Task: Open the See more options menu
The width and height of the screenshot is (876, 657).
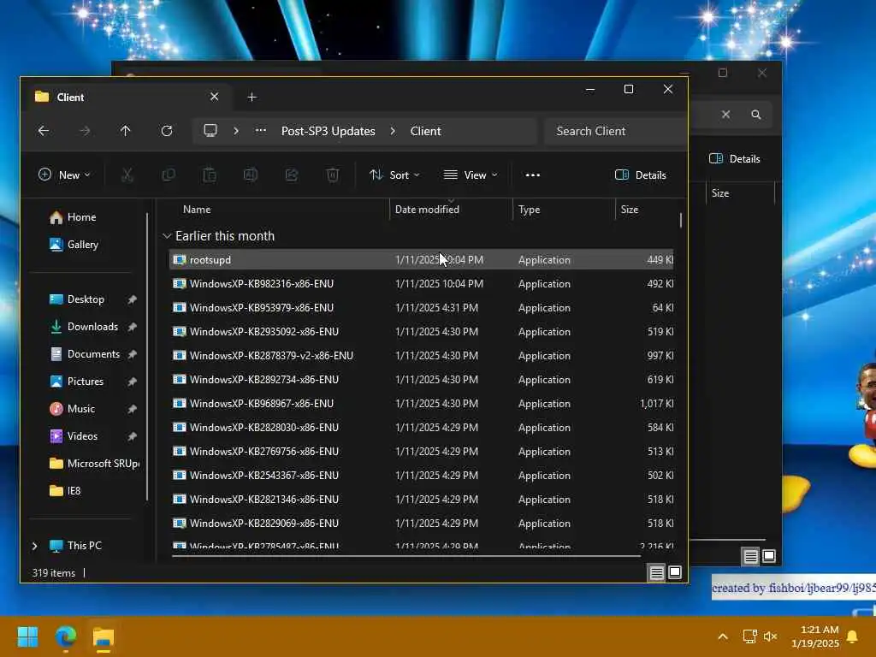Action: [533, 175]
